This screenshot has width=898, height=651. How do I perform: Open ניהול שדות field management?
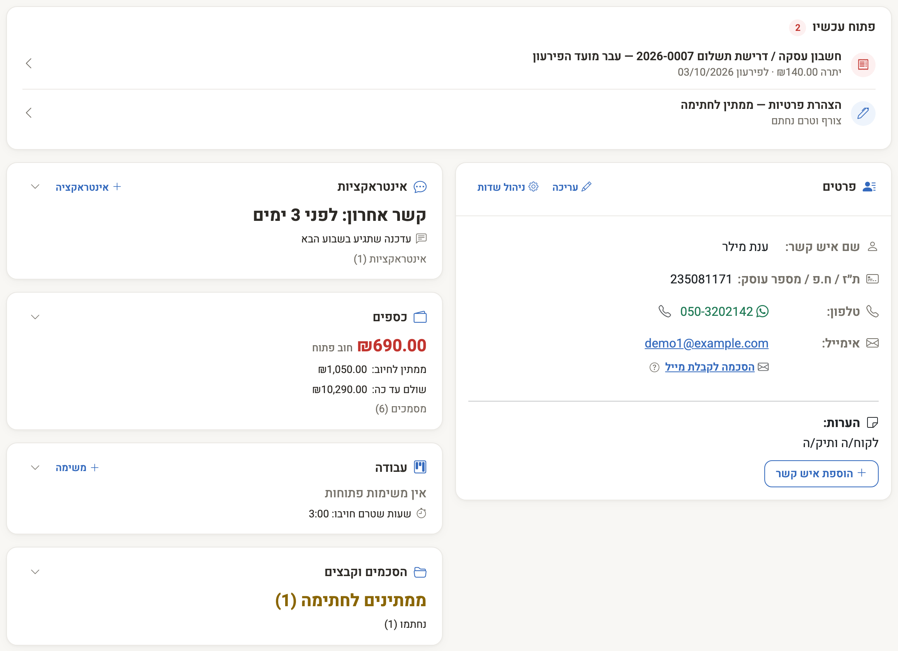pyautogui.click(x=508, y=187)
